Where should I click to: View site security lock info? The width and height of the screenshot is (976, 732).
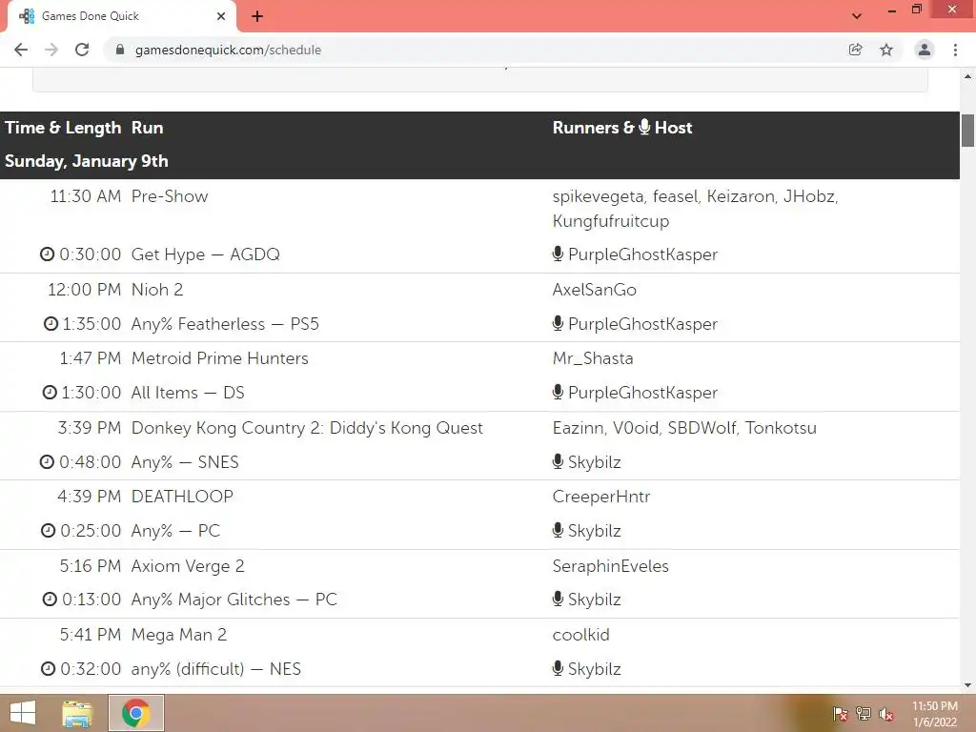[120, 50]
